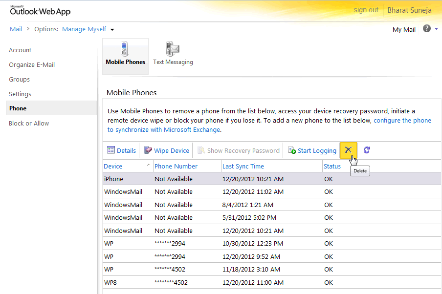Click phone number of WP8 ending 4502
The height and width of the screenshot is (294, 442).
tap(171, 282)
